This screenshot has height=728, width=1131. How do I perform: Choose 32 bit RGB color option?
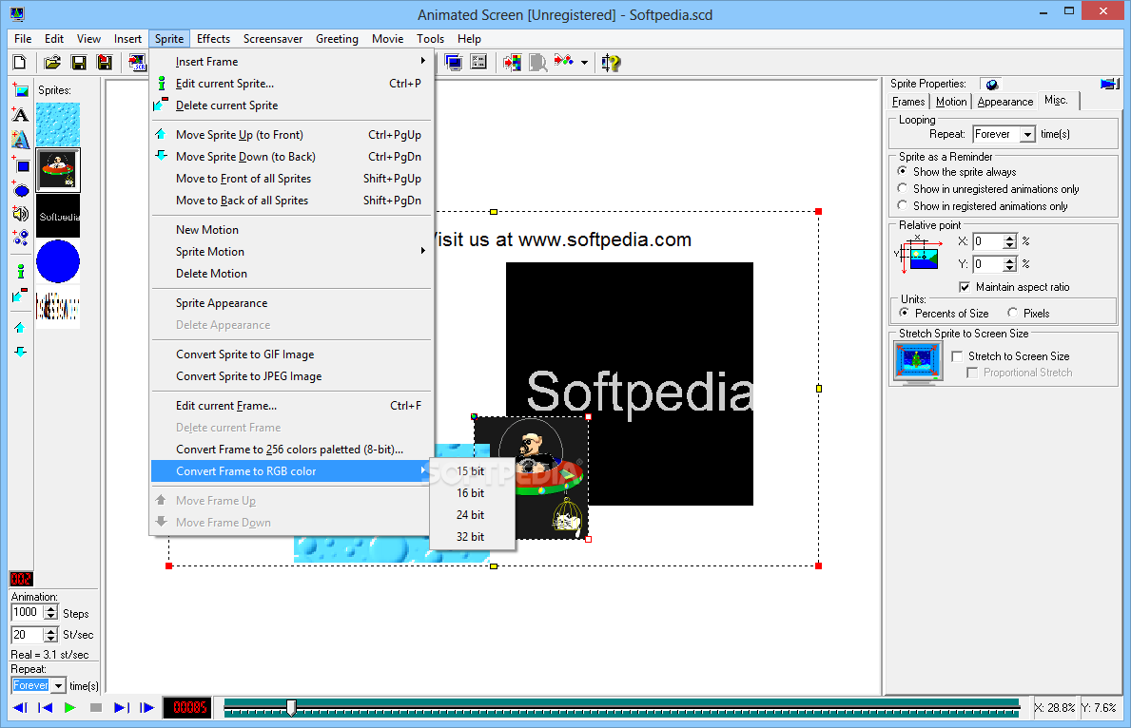point(472,536)
